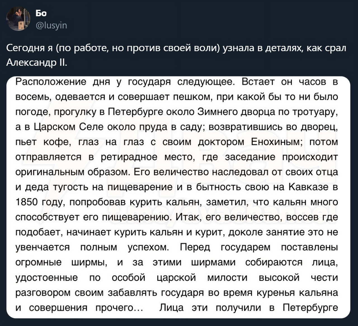Open the profile avatar of Бо
The width and height of the screenshot is (358, 326).
pyautogui.click(x=19, y=19)
